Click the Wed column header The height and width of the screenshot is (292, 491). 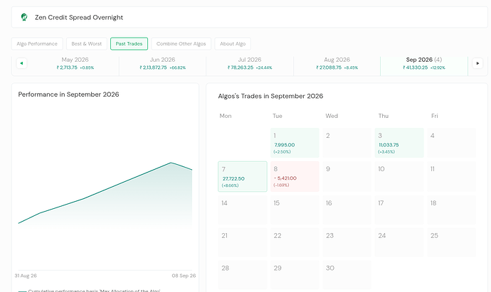332,116
